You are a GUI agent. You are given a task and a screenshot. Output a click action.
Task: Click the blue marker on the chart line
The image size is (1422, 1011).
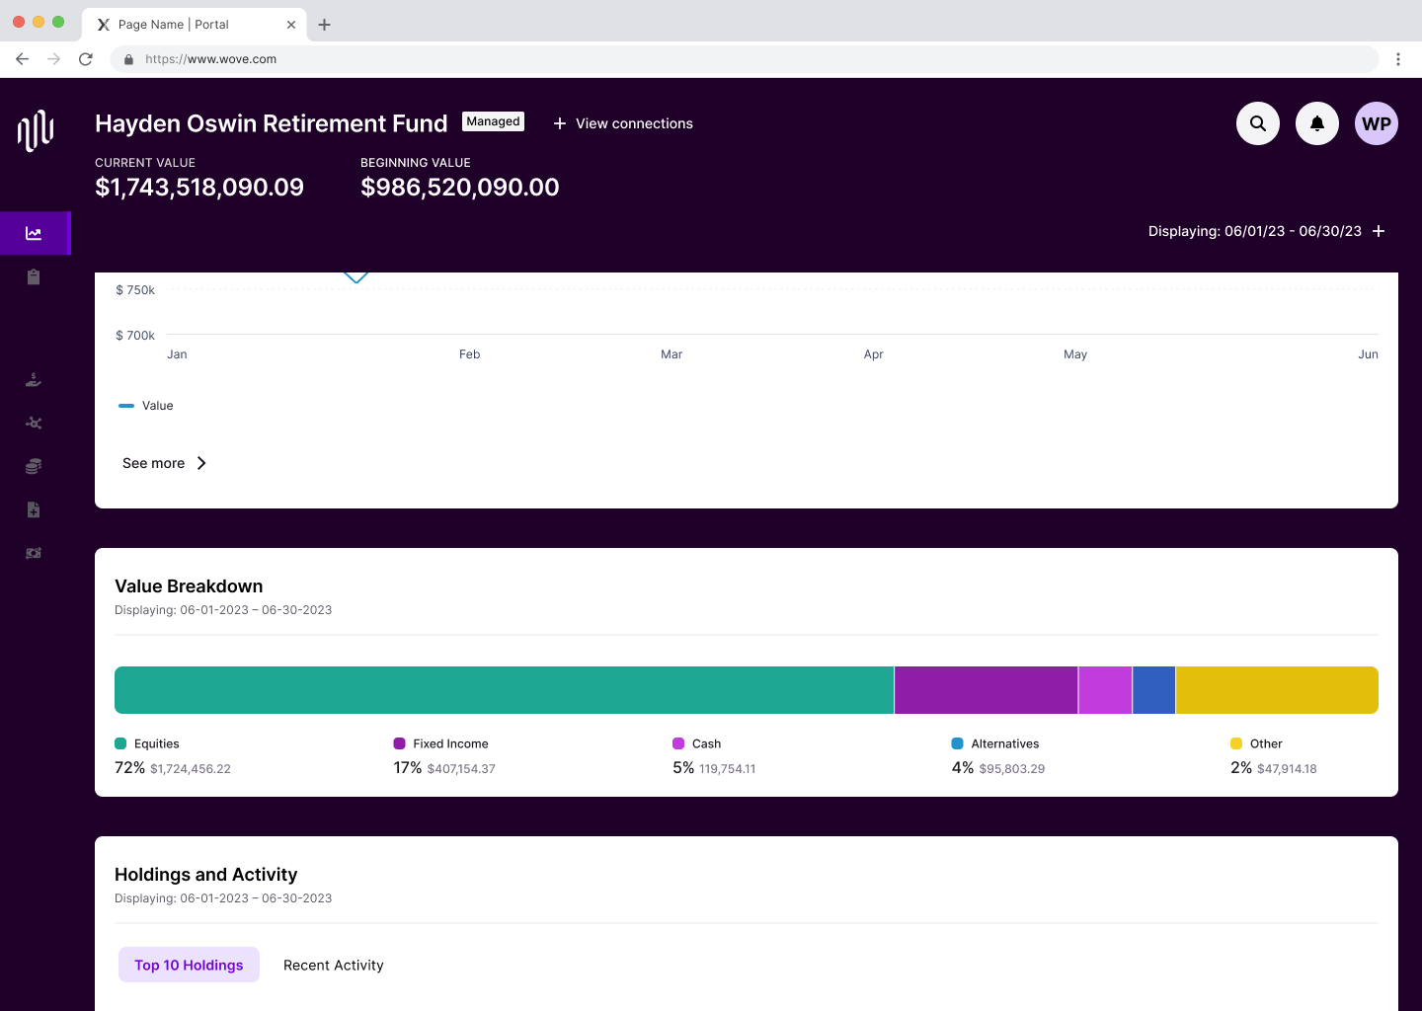pos(355,277)
